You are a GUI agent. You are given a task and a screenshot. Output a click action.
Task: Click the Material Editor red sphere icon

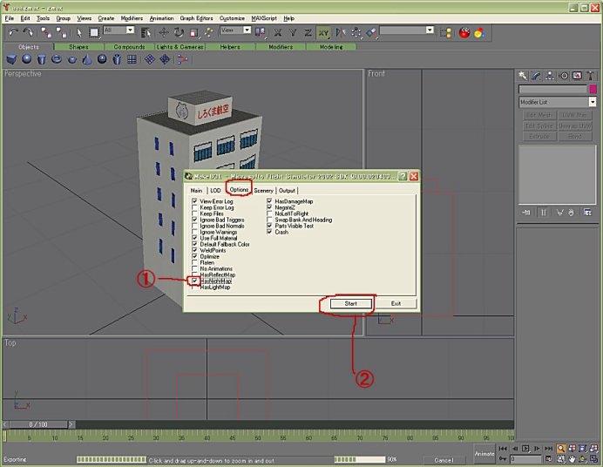[464, 32]
